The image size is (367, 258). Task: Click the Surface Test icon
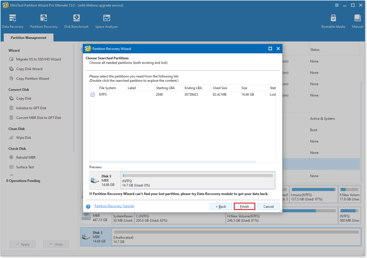[x=11, y=167]
